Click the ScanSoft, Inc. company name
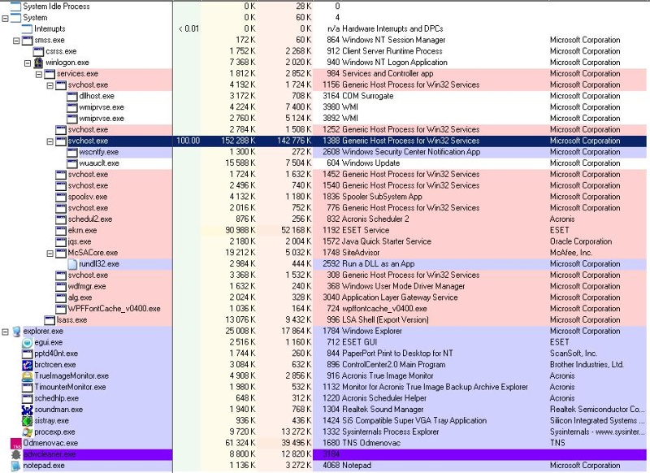The image size is (650, 473). click(x=574, y=354)
